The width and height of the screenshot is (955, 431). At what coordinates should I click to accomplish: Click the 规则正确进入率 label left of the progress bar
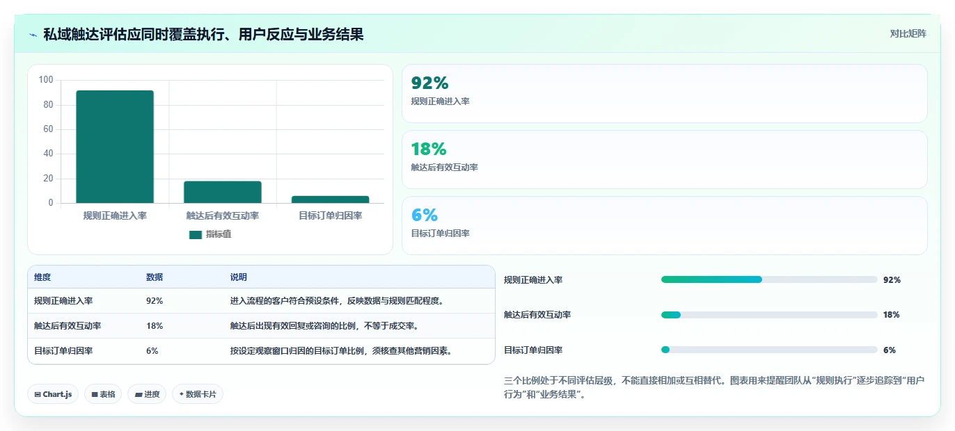(533, 280)
